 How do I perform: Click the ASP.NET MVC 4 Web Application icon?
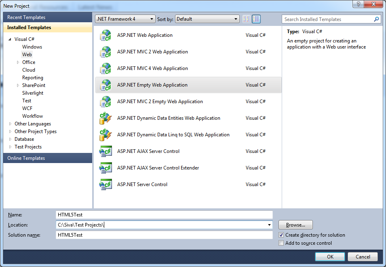coord(105,68)
